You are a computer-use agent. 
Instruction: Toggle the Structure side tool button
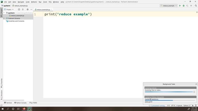pos(2,95)
